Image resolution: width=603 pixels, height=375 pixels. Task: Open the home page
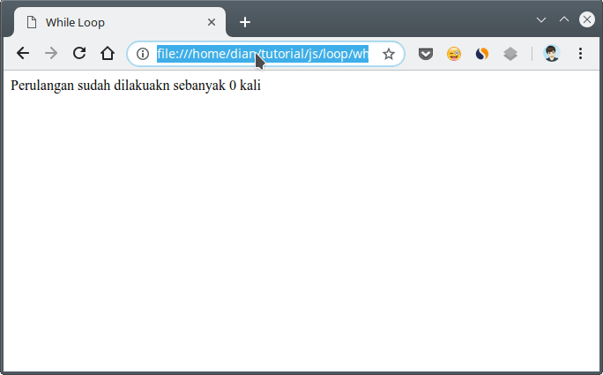point(108,54)
